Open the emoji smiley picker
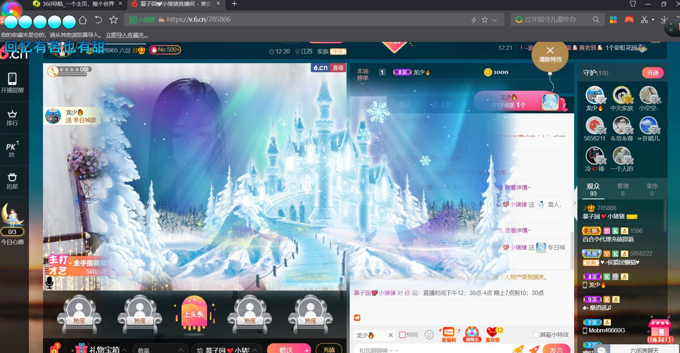 coord(429,335)
